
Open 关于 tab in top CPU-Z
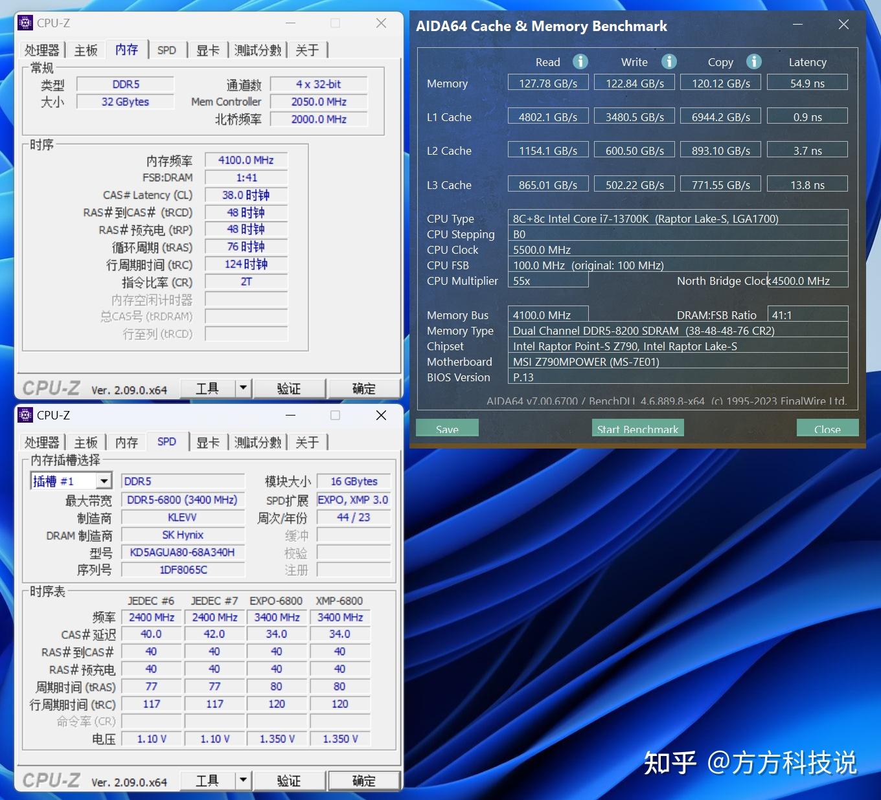[307, 50]
